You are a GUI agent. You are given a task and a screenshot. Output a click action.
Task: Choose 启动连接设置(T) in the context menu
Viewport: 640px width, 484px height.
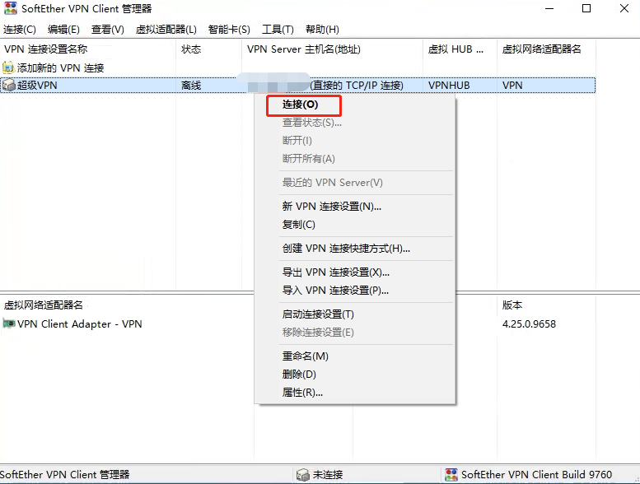[355, 314]
